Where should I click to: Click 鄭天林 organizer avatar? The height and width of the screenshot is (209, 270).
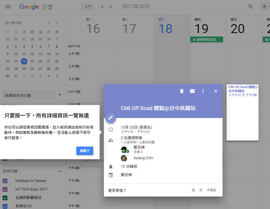click(124, 150)
